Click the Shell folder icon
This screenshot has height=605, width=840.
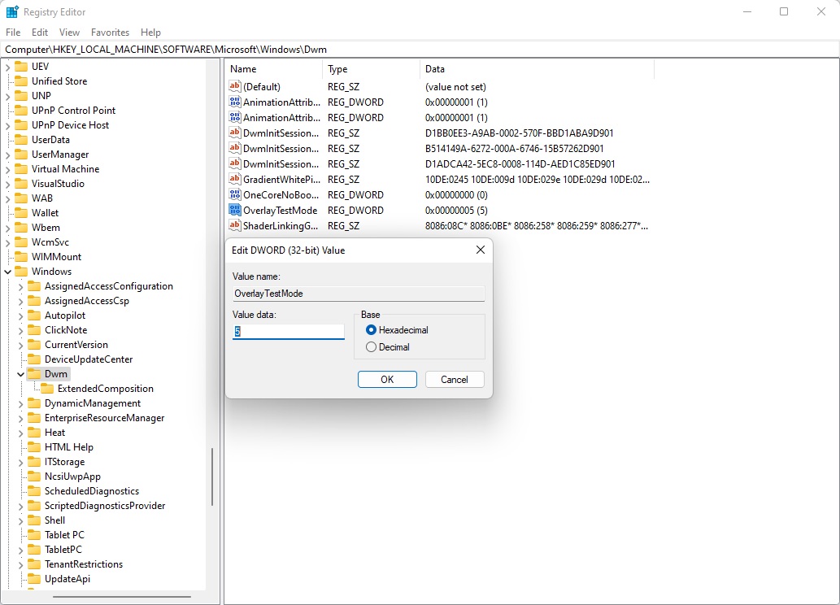[x=34, y=520]
